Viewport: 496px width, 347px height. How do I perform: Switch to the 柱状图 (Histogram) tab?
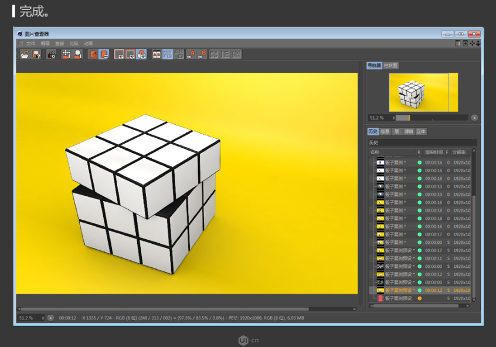(x=391, y=66)
